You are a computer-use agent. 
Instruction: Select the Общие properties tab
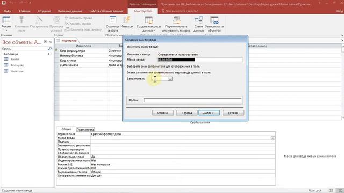[x=66, y=129]
